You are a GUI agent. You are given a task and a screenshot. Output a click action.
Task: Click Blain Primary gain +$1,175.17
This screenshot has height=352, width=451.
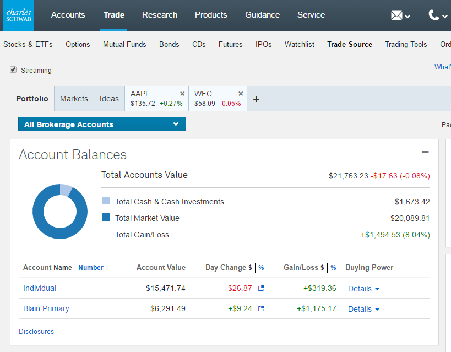pyautogui.click(x=317, y=308)
